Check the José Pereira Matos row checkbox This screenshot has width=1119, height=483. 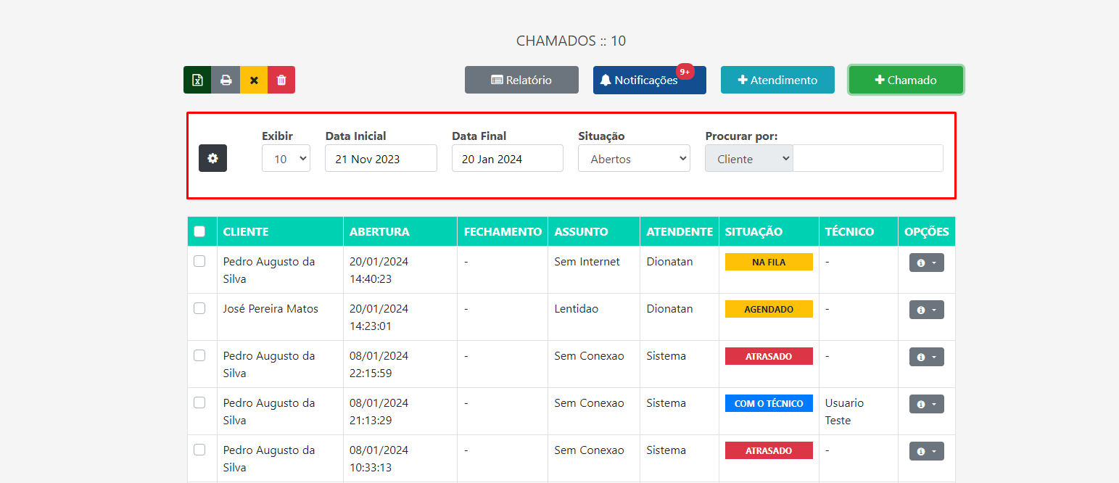(202, 308)
